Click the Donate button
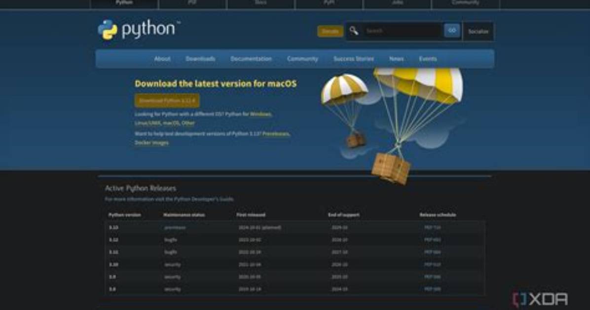The image size is (590, 310). [331, 31]
